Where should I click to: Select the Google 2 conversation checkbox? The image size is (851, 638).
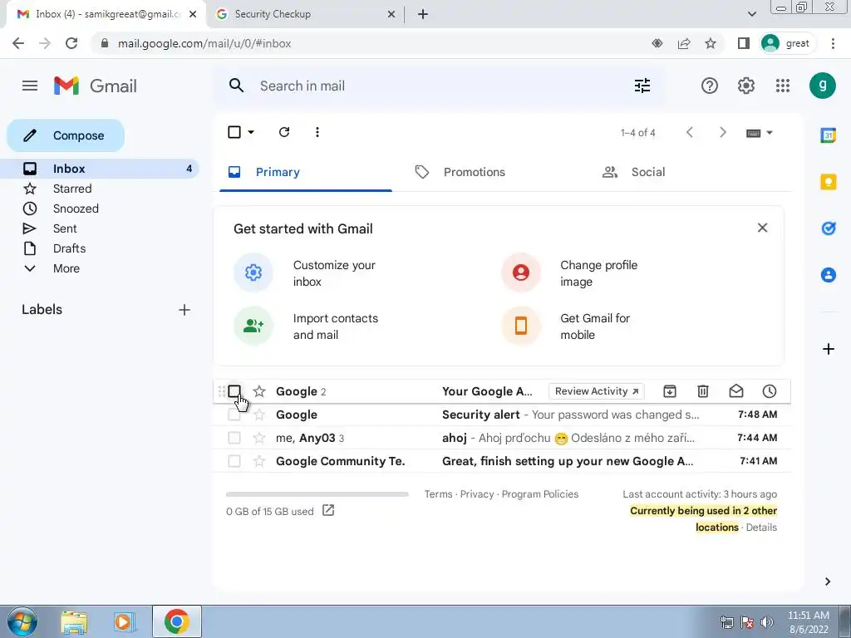pos(234,391)
